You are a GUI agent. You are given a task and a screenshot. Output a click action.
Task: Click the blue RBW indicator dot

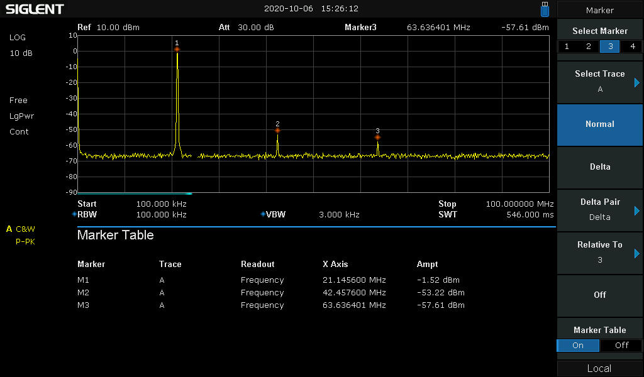pyautogui.click(x=74, y=214)
